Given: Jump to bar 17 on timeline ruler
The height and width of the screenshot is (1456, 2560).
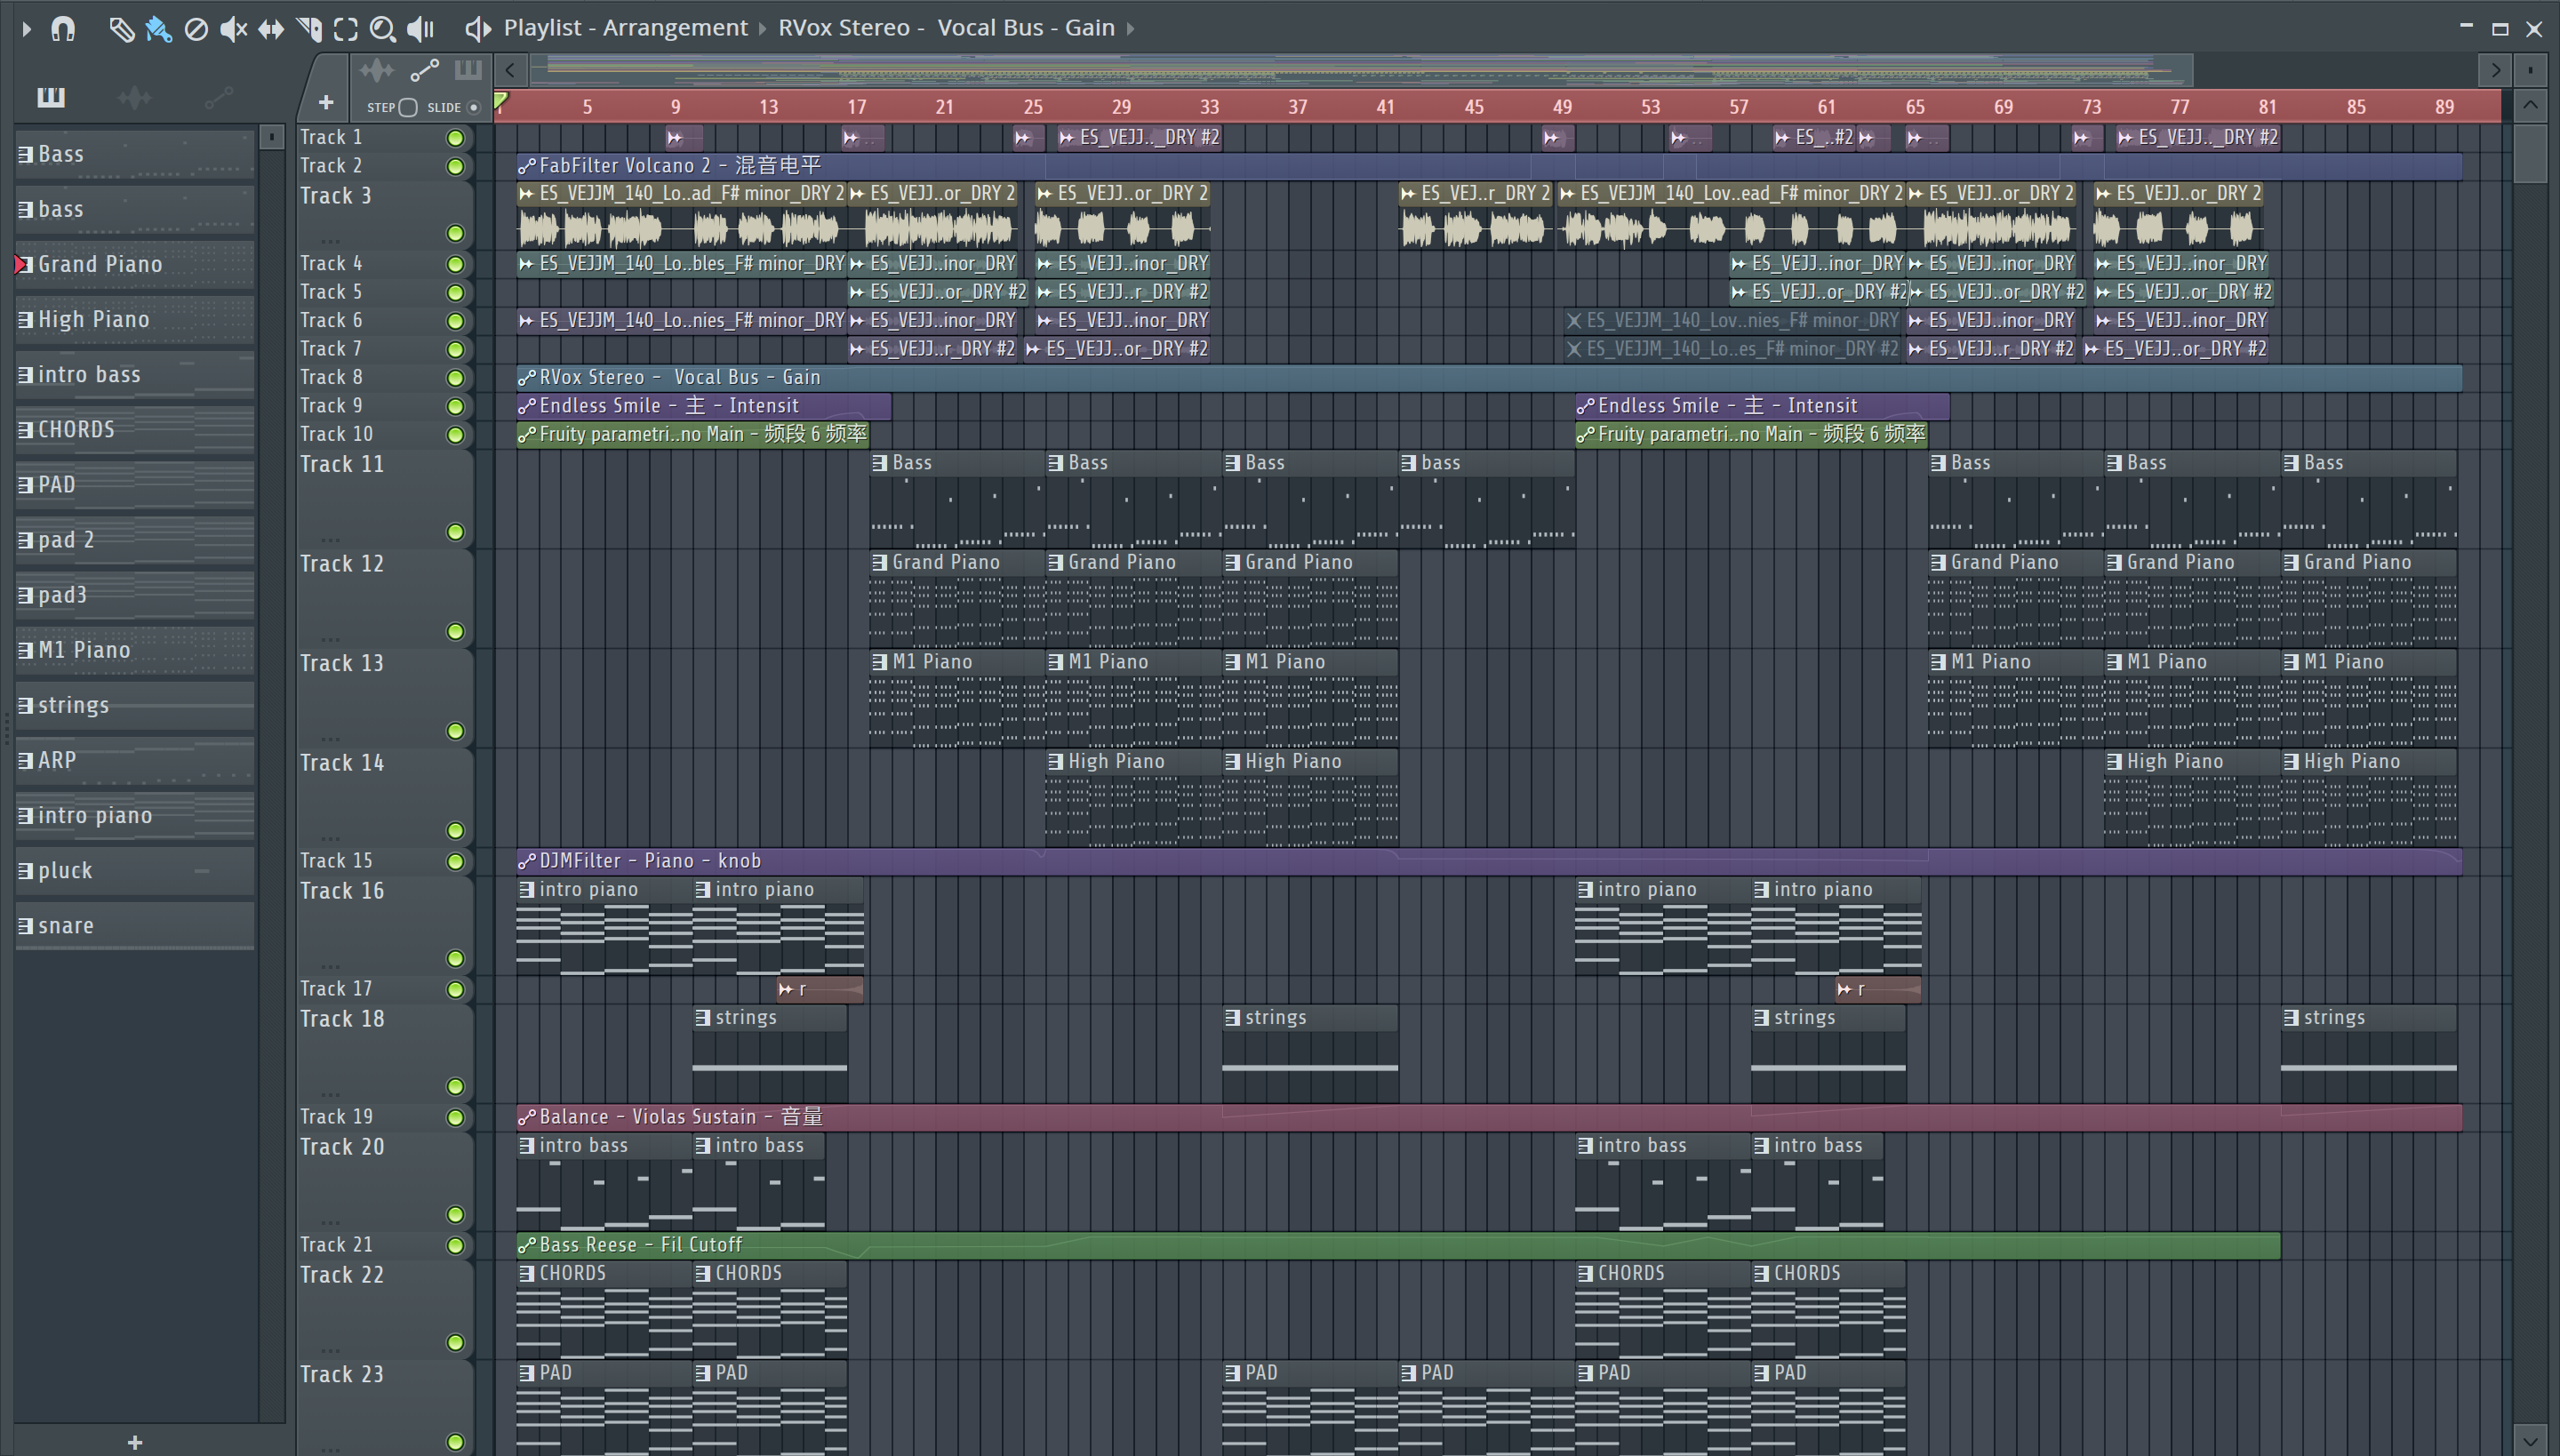Looking at the screenshot, I should coord(857,107).
